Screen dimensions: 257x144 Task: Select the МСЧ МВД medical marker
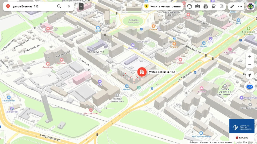coord(48,28)
